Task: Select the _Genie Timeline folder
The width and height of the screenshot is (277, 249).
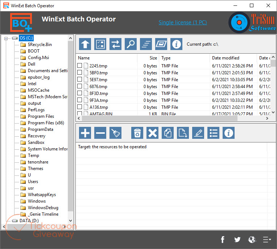Action: pyautogui.click(x=43, y=214)
